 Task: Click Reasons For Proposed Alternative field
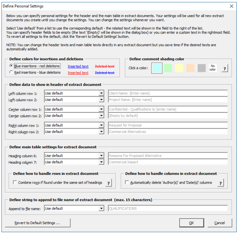(x=168, y=156)
